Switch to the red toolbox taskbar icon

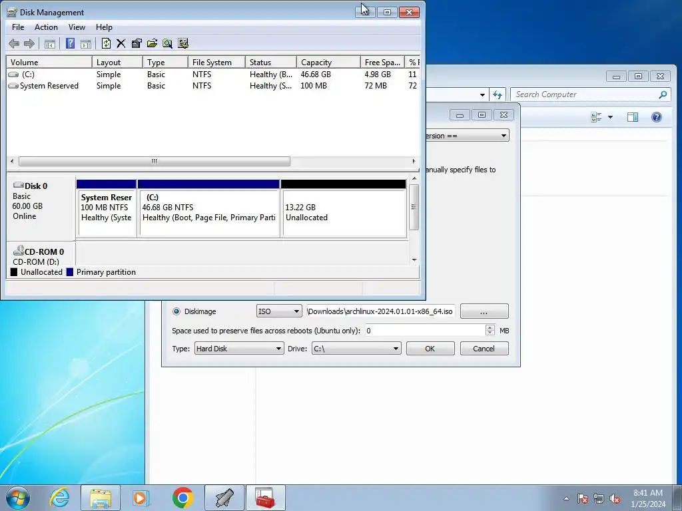pyautogui.click(x=265, y=498)
